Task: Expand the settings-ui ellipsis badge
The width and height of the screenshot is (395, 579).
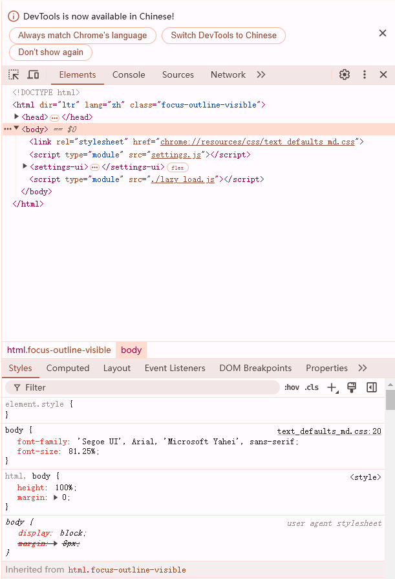Action: tap(95, 167)
